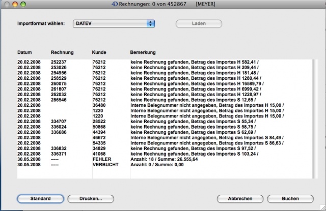Click the Kunde column header
This screenshot has height=211, width=326.
[x=99, y=53]
